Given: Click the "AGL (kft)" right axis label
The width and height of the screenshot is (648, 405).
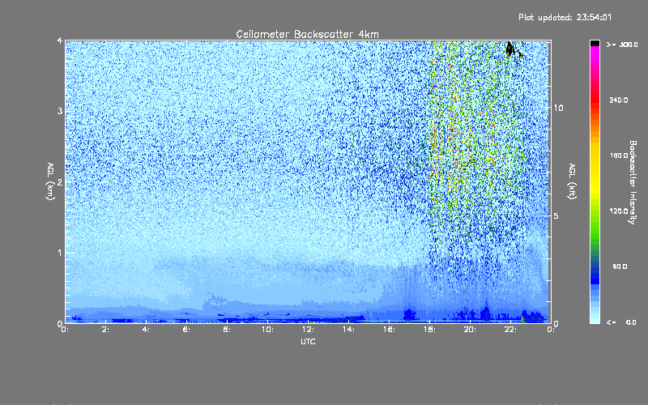Looking at the screenshot, I should [572, 181].
